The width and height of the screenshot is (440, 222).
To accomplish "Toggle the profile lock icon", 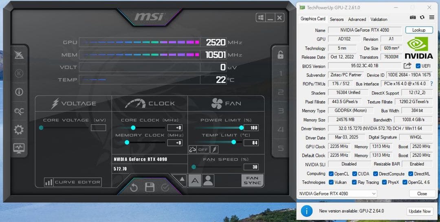I will coord(280,55).
